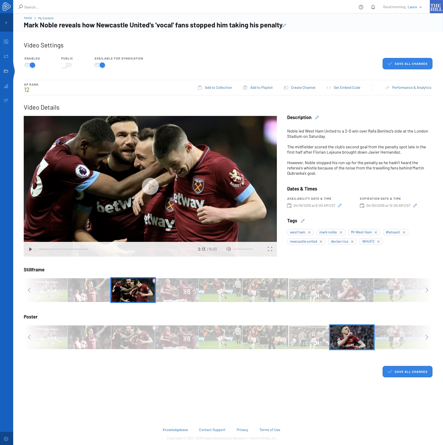Click the search magnifier icon

[21, 7]
